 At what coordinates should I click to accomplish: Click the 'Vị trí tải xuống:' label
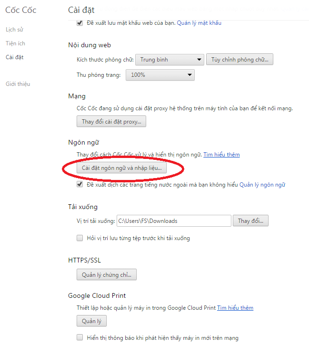(x=96, y=221)
